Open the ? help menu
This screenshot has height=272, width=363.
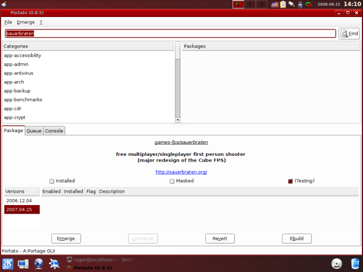pyautogui.click(x=41, y=22)
